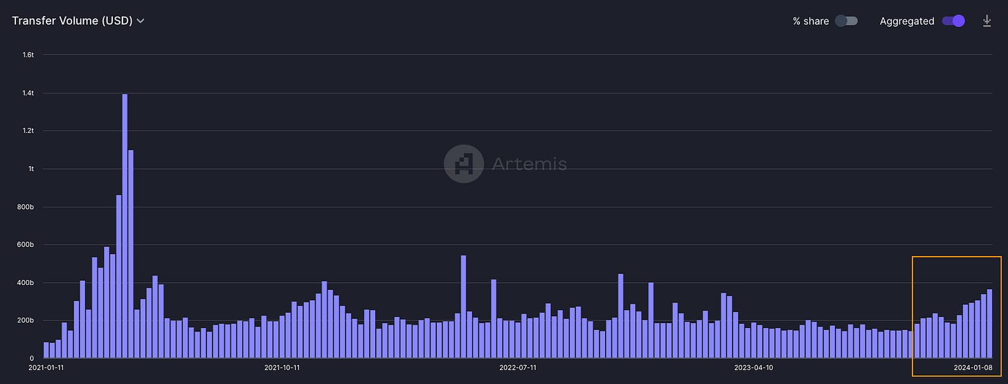This screenshot has height=384, width=1008.
Task: Click the Aggregated label text
Action: tap(907, 21)
